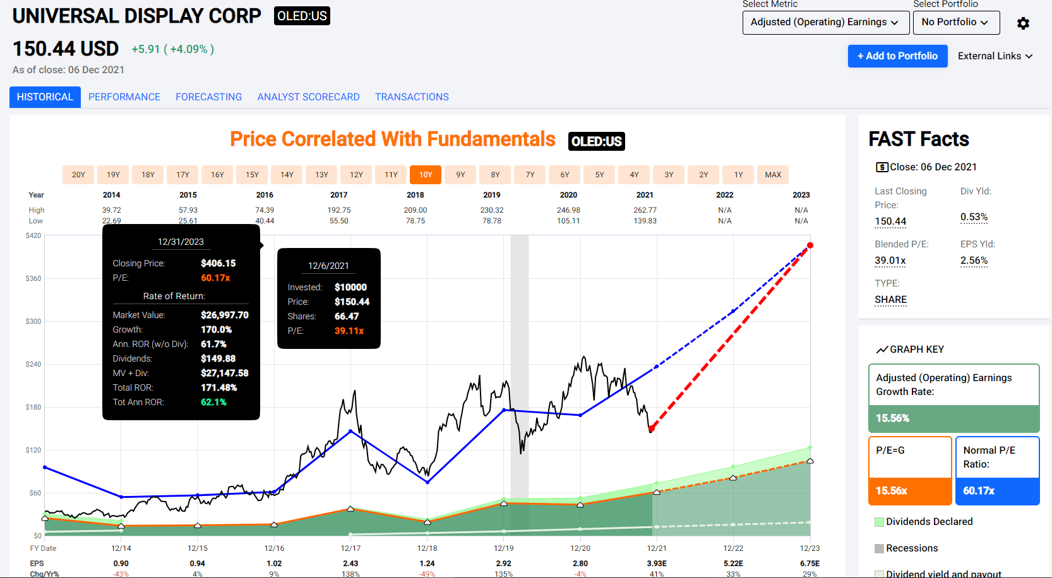Click the red forecast endpoint marker on the chart
Screen dimensions: 1052x578
tap(810, 245)
